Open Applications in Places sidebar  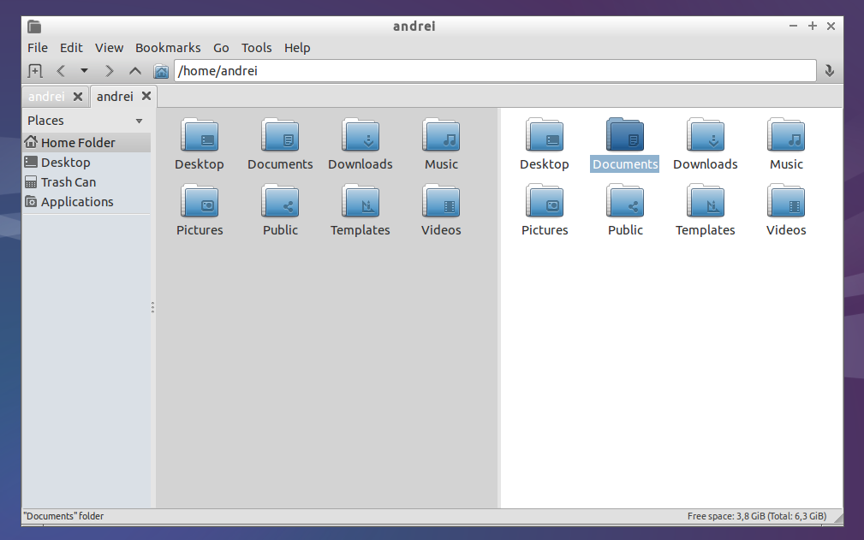86,202
